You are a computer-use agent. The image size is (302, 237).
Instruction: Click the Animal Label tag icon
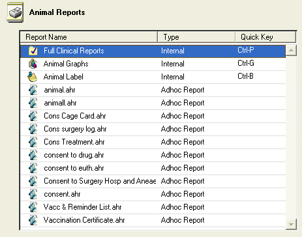pyautogui.click(x=33, y=77)
